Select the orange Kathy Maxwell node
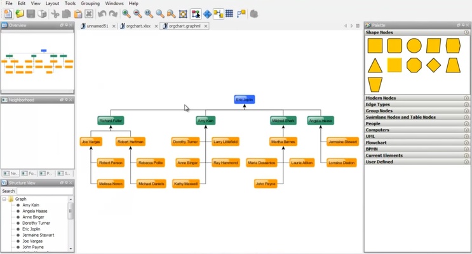 (185, 184)
